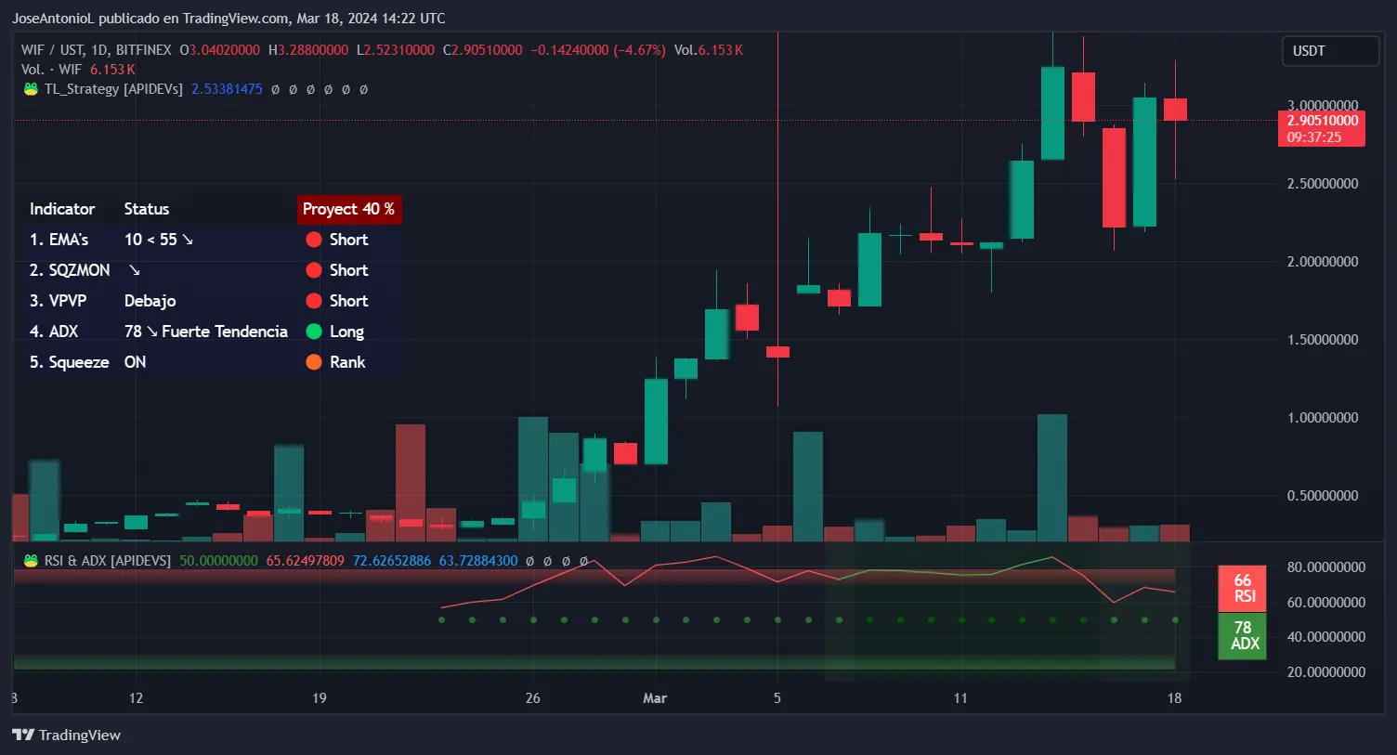Click the frog icon beside TL_Strategy
Image resolution: width=1397 pixels, height=755 pixels.
[x=31, y=89]
